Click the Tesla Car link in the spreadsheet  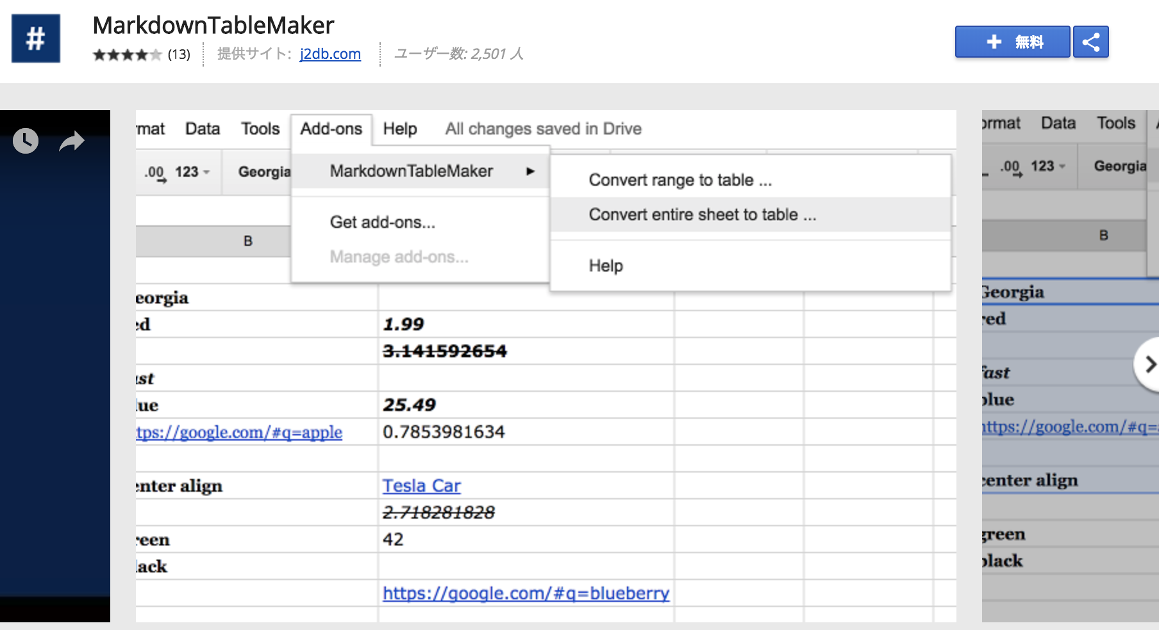point(421,485)
